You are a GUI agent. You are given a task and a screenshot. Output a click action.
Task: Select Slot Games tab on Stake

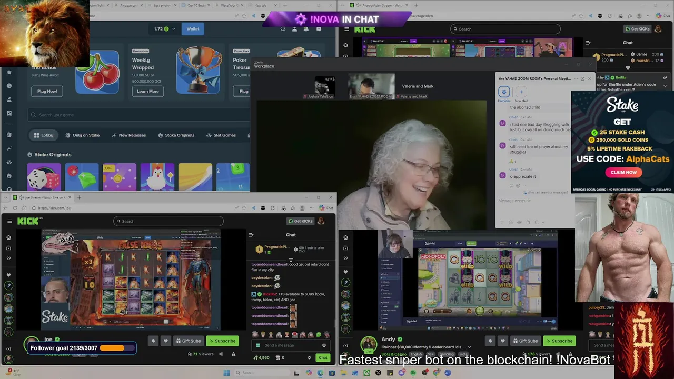click(x=221, y=135)
